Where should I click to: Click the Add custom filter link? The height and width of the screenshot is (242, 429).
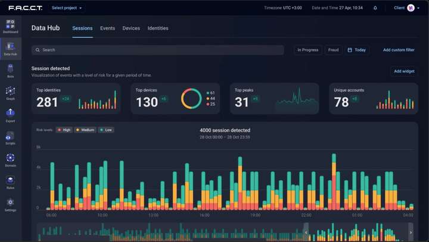tap(399, 50)
